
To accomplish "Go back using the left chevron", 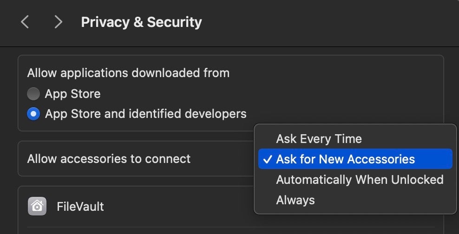I will [25, 22].
